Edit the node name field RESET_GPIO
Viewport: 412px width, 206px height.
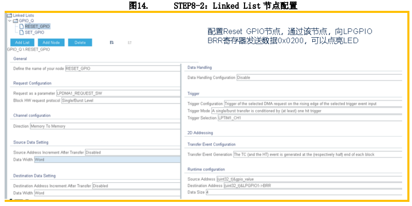[123, 69]
